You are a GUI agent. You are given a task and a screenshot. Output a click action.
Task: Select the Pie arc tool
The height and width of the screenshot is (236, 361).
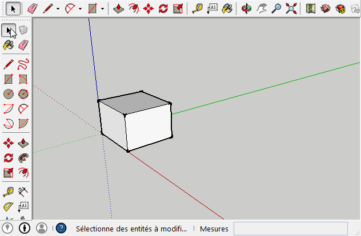pyautogui.click(x=23, y=123)
